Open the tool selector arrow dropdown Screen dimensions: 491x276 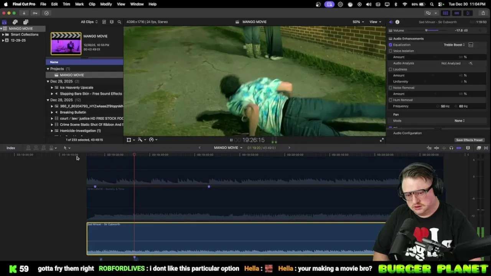click(67, 148)
